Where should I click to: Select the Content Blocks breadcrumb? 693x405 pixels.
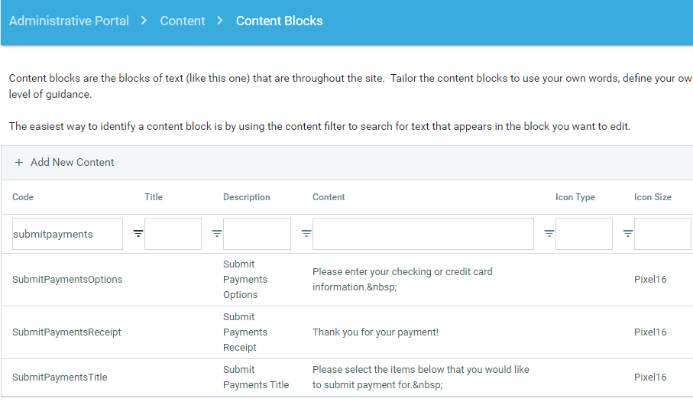click(279, 21)
